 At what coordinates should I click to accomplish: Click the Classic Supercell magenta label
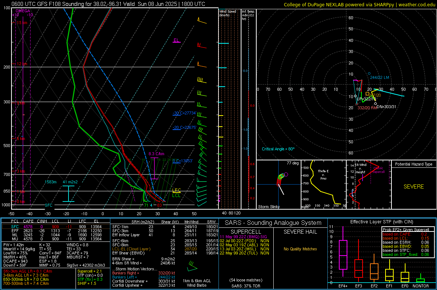coord(378,170)
